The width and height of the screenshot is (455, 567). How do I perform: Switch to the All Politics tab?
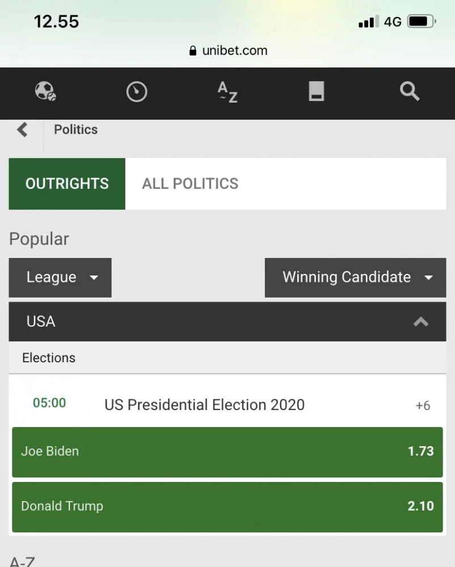(x=190, y=184)
